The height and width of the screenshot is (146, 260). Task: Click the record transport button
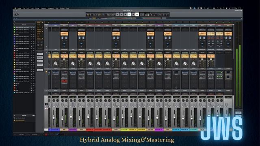[x=133, y=15]
